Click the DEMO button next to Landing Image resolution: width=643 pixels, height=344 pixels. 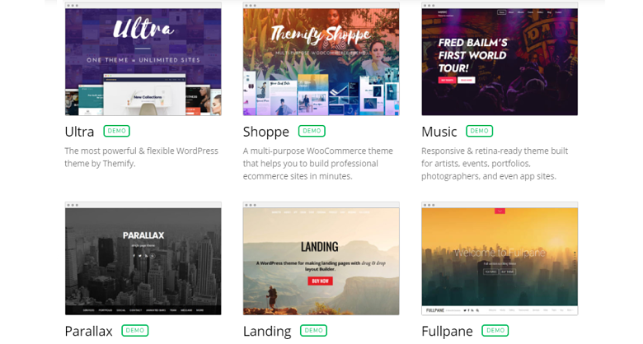pyautogui.click(x=314, y=331)
